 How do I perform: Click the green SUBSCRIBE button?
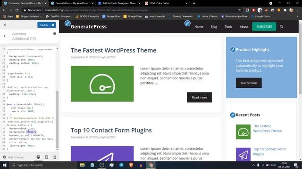264,27
